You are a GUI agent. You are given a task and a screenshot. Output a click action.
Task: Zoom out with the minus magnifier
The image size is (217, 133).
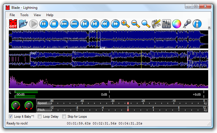136,24
